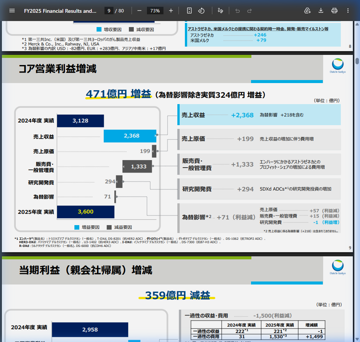Image resolution: width=360 pixels, height=342 pixels.
Task: Click the 研究開発費 chart row label
Action: 41,182
